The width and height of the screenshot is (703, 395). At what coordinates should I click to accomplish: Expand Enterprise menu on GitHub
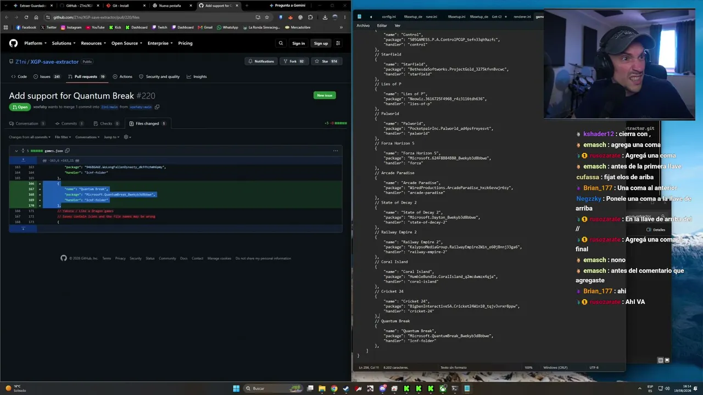pos(160,43)
